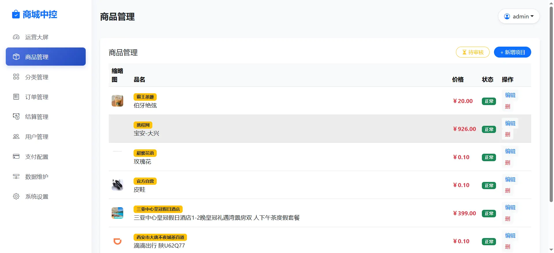Click the admin user avatar icon
Viewport: 554px width, 253px height.
[x=507, y=16]
